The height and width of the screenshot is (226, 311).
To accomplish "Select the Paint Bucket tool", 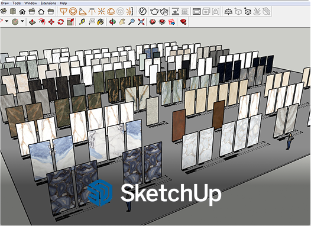I will click(101, 22).
